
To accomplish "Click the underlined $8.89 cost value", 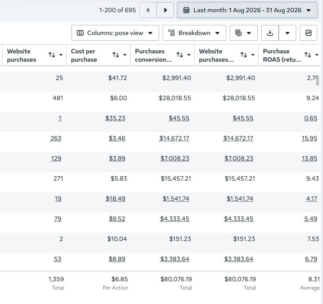I will (x=117, y=259).
